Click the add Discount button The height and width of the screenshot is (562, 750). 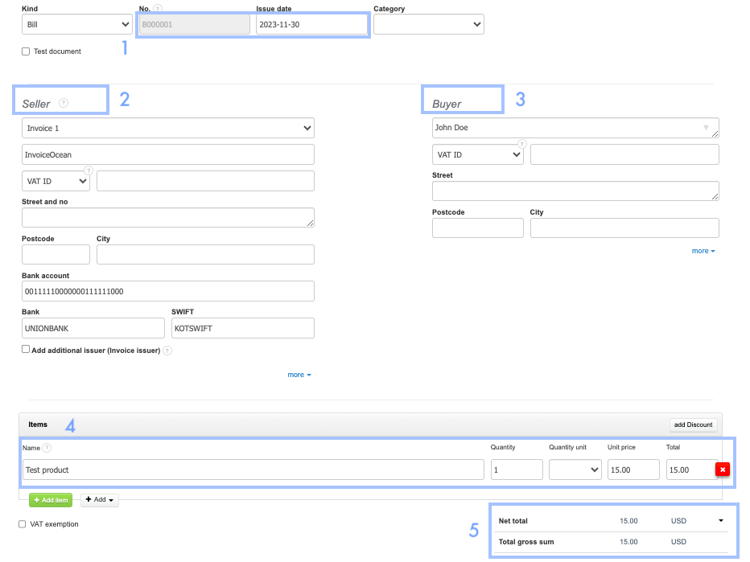tap(692, 425)
